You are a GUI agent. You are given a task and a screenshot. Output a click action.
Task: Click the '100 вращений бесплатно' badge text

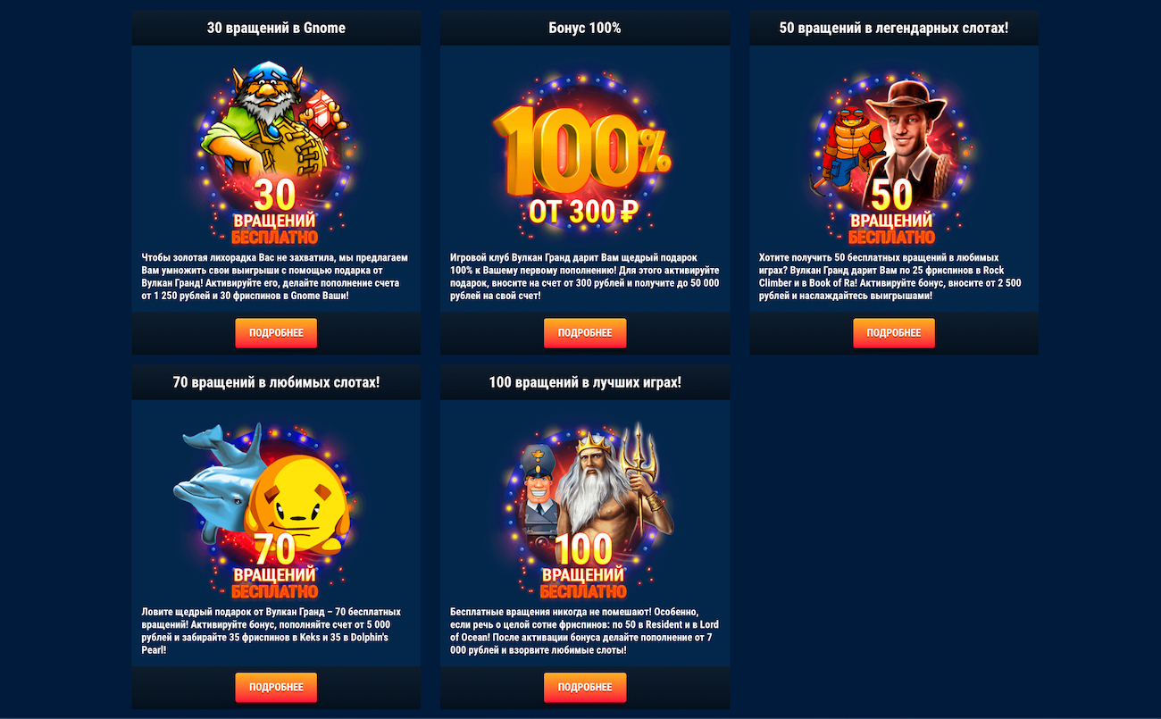click(x=584, y=565)
